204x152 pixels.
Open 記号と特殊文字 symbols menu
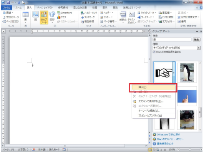(x=188, y=17)
